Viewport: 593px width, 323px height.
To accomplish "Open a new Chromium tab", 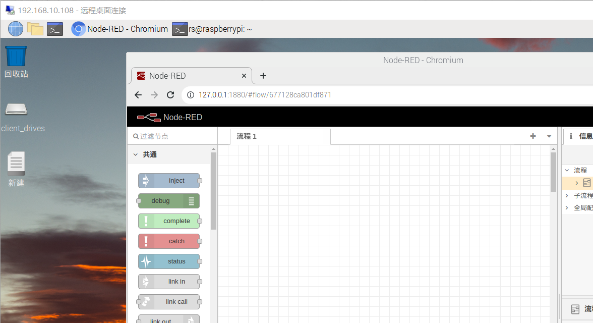I will tap(263, 76).
